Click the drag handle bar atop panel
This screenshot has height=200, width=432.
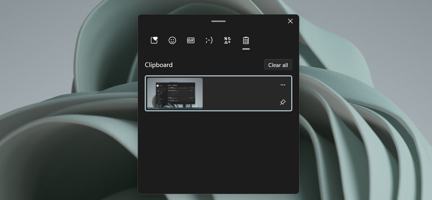(219, 21)
